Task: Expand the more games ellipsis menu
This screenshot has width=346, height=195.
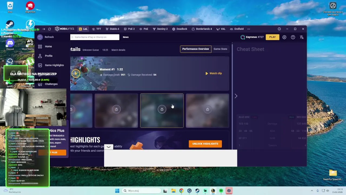Action: coord(249,29)
